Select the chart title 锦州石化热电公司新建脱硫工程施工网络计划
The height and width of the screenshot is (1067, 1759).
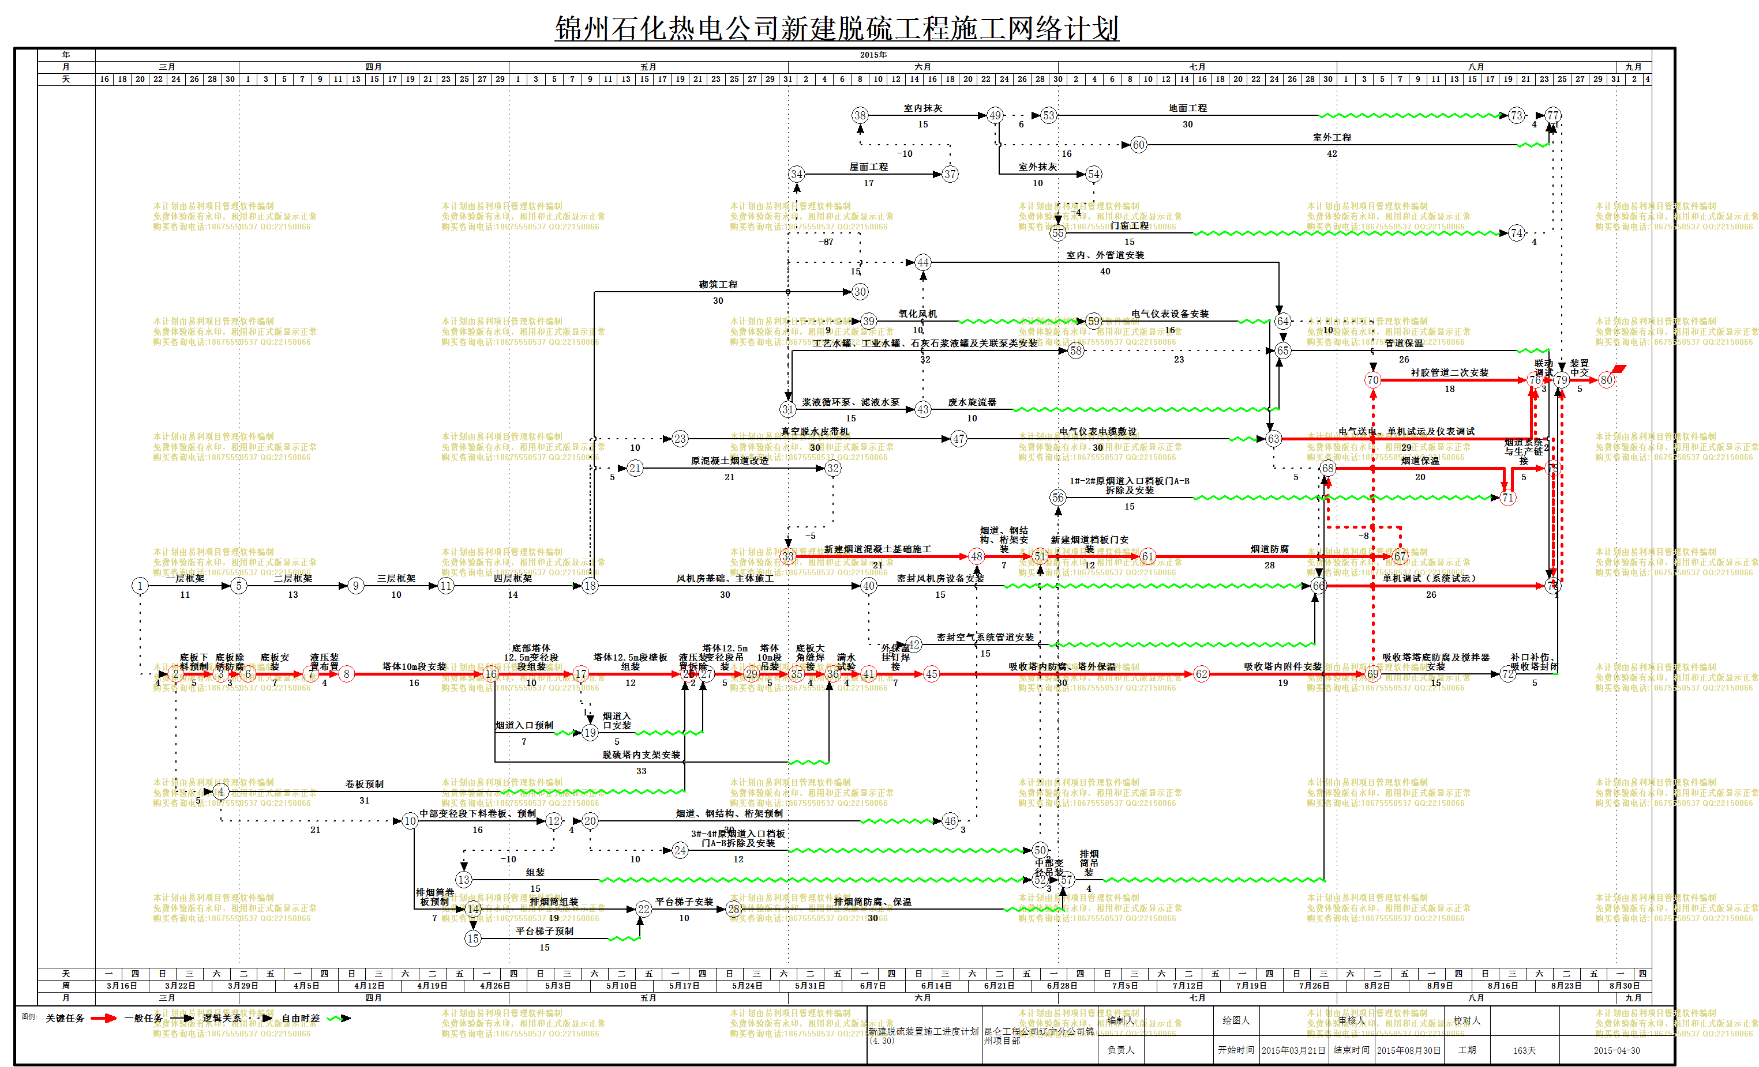coord(837,28)
